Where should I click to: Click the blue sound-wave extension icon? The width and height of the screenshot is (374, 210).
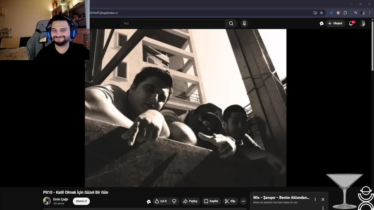[331, 13]
